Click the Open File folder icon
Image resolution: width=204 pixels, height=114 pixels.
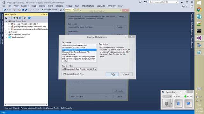pyautogui.click(x=19, y=10)
